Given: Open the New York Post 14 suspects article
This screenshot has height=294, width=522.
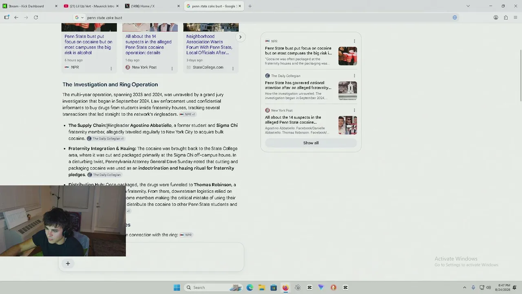Looking at the screenshot, I should pyautogui.click(x=148, y=45).
